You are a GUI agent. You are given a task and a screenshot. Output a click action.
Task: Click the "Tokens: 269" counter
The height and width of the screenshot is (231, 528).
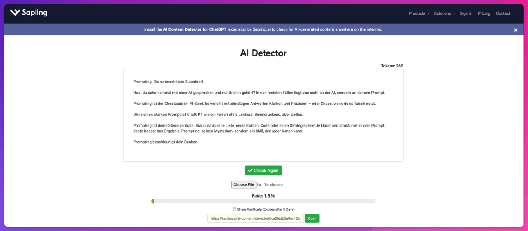[x=392, y=66]
